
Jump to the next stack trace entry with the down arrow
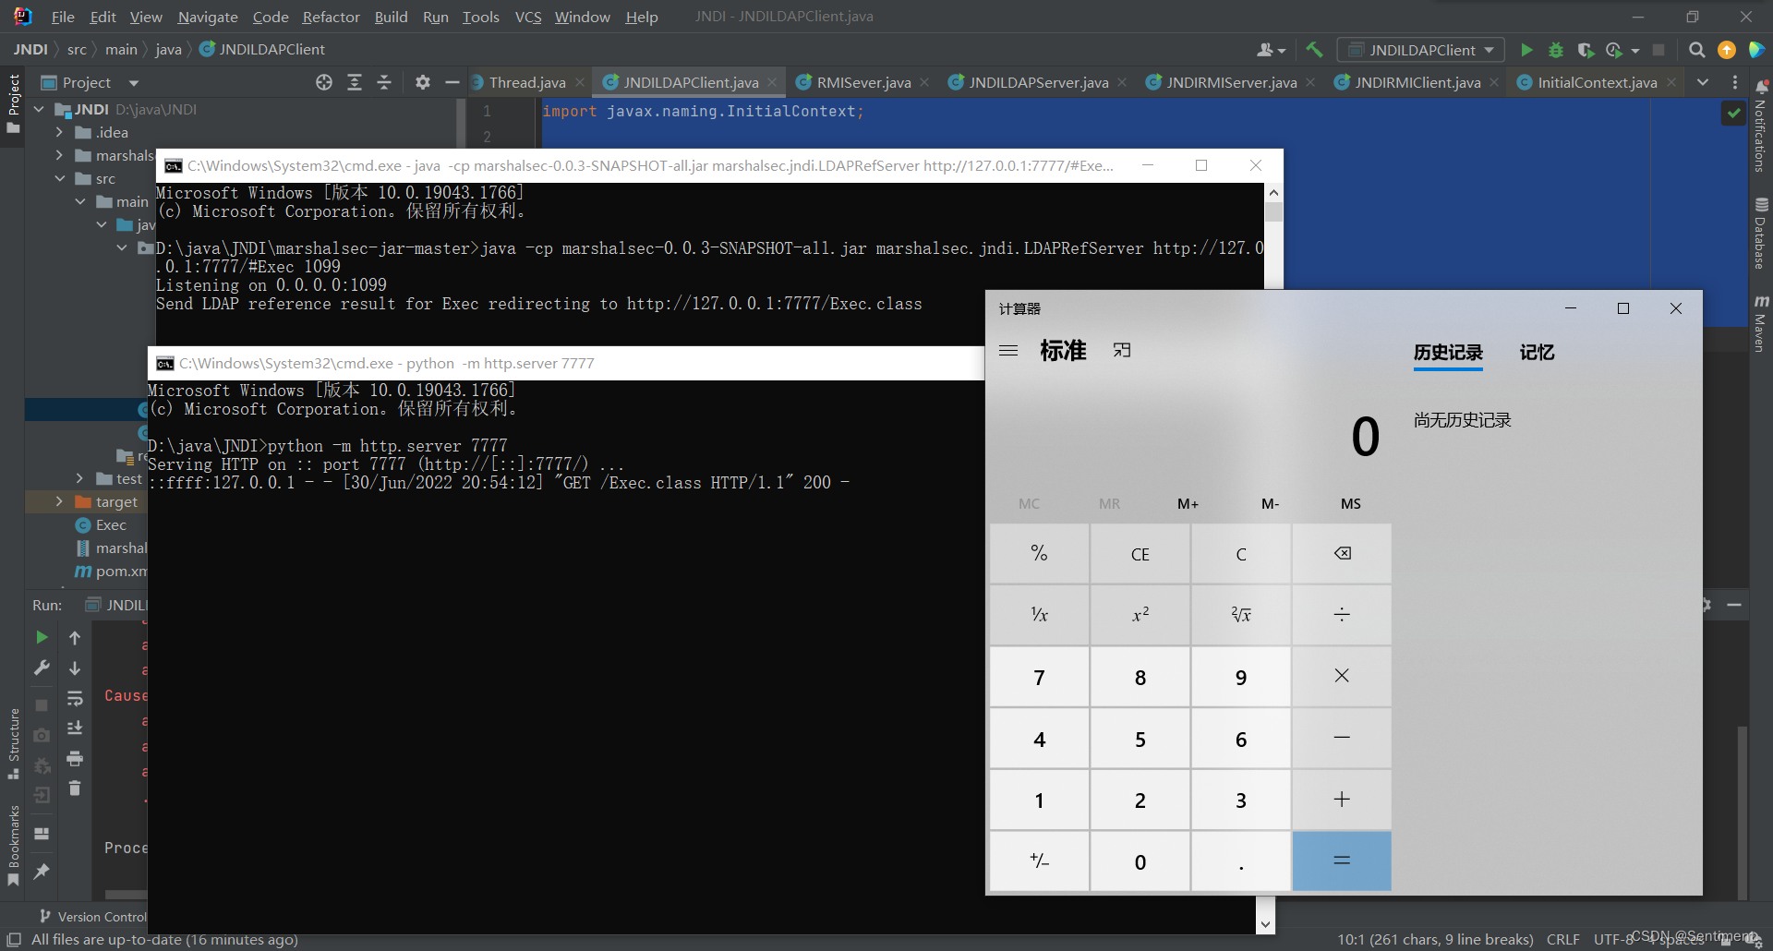coord(75,668)
